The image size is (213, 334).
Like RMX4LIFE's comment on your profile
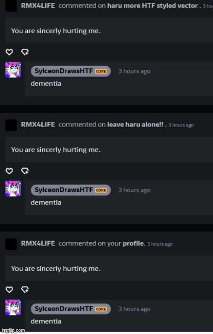pos(9,290)
